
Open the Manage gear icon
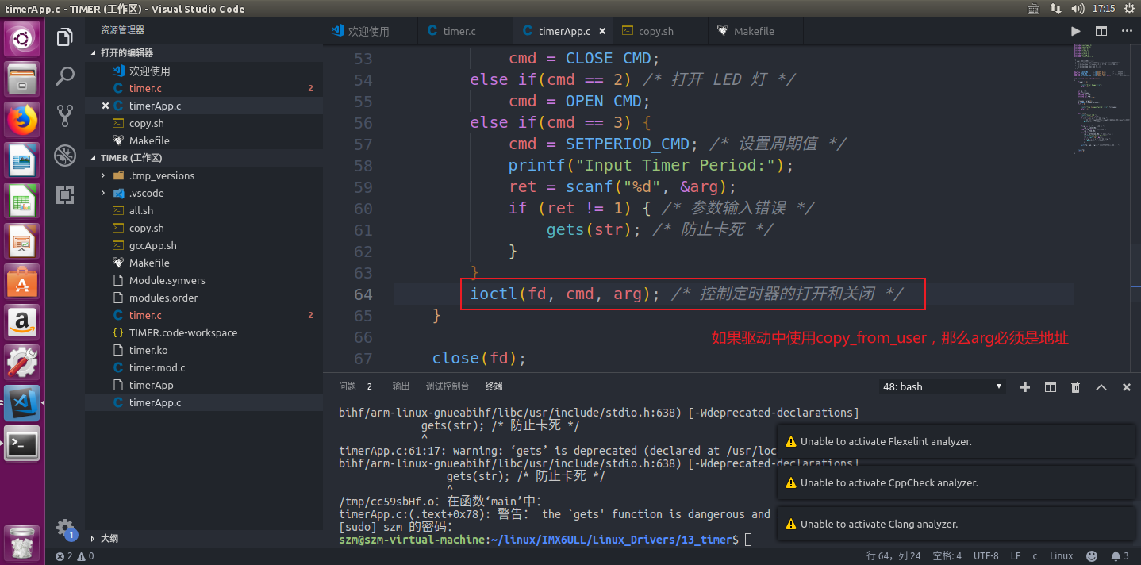pyautogui.click(x=65, y=528)
